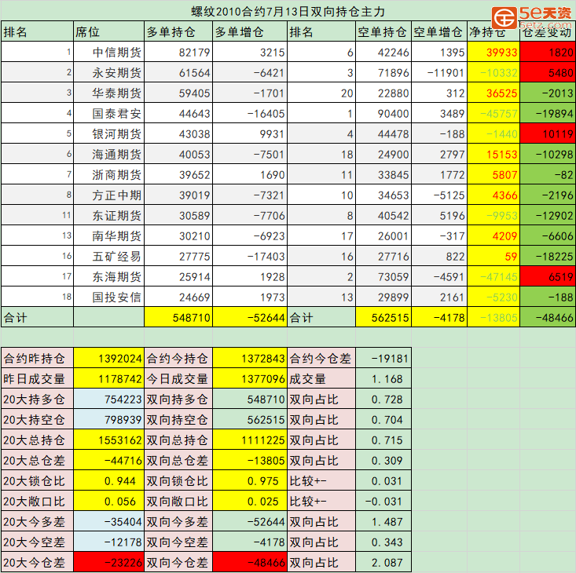Select red change cell 6519
Viewport: 576px width, 573px height.
[548, 276]
